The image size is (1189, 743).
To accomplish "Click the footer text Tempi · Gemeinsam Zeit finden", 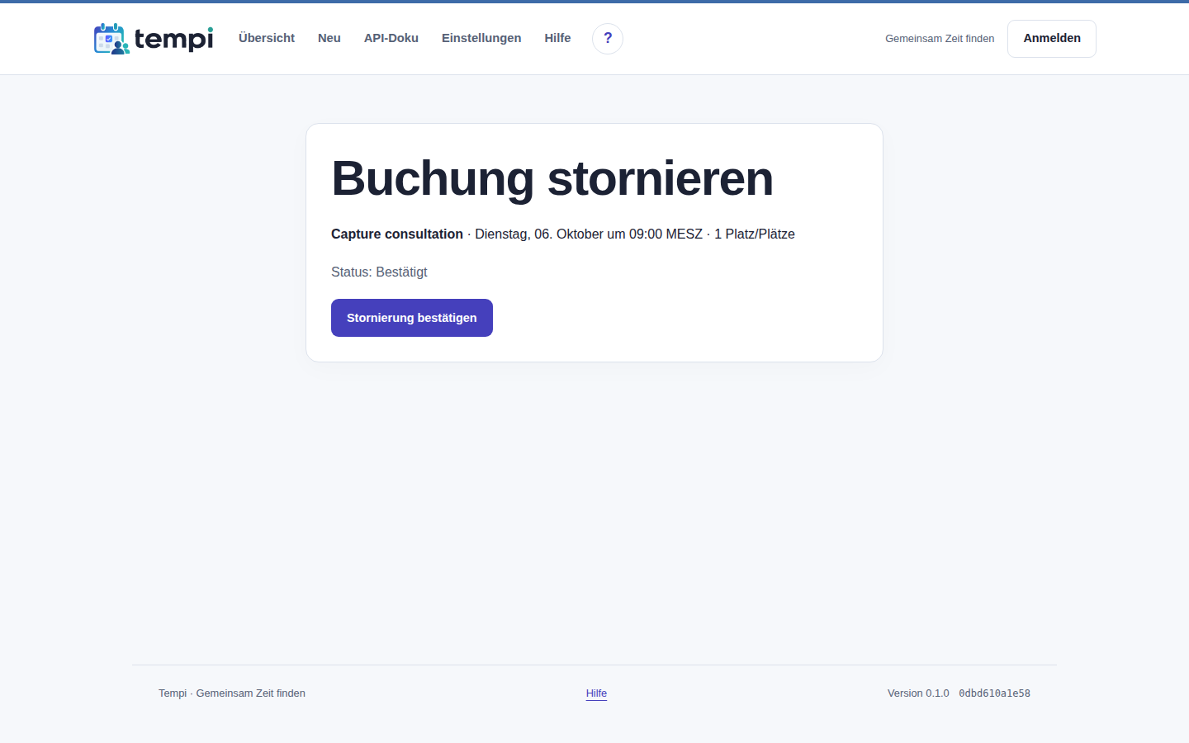I will 232,693.
